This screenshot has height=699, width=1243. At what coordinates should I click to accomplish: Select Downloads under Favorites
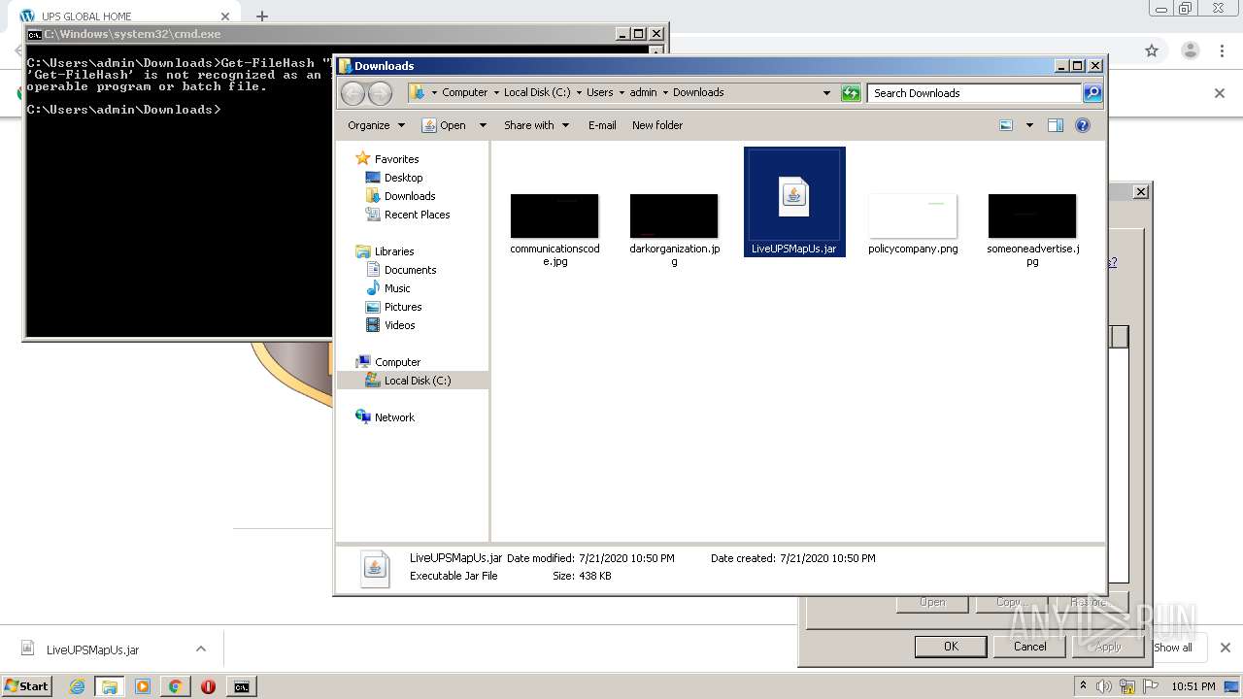tap(409, 196)
